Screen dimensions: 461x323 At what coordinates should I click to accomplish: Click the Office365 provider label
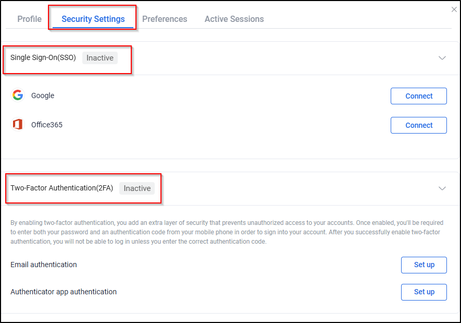[x=47, y=125]
